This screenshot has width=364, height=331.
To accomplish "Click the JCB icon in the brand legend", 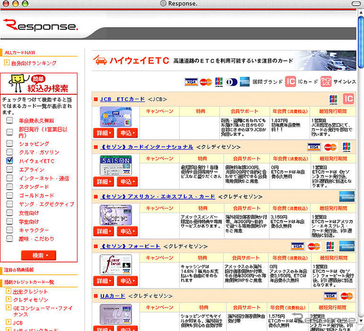I will [218, 82].
